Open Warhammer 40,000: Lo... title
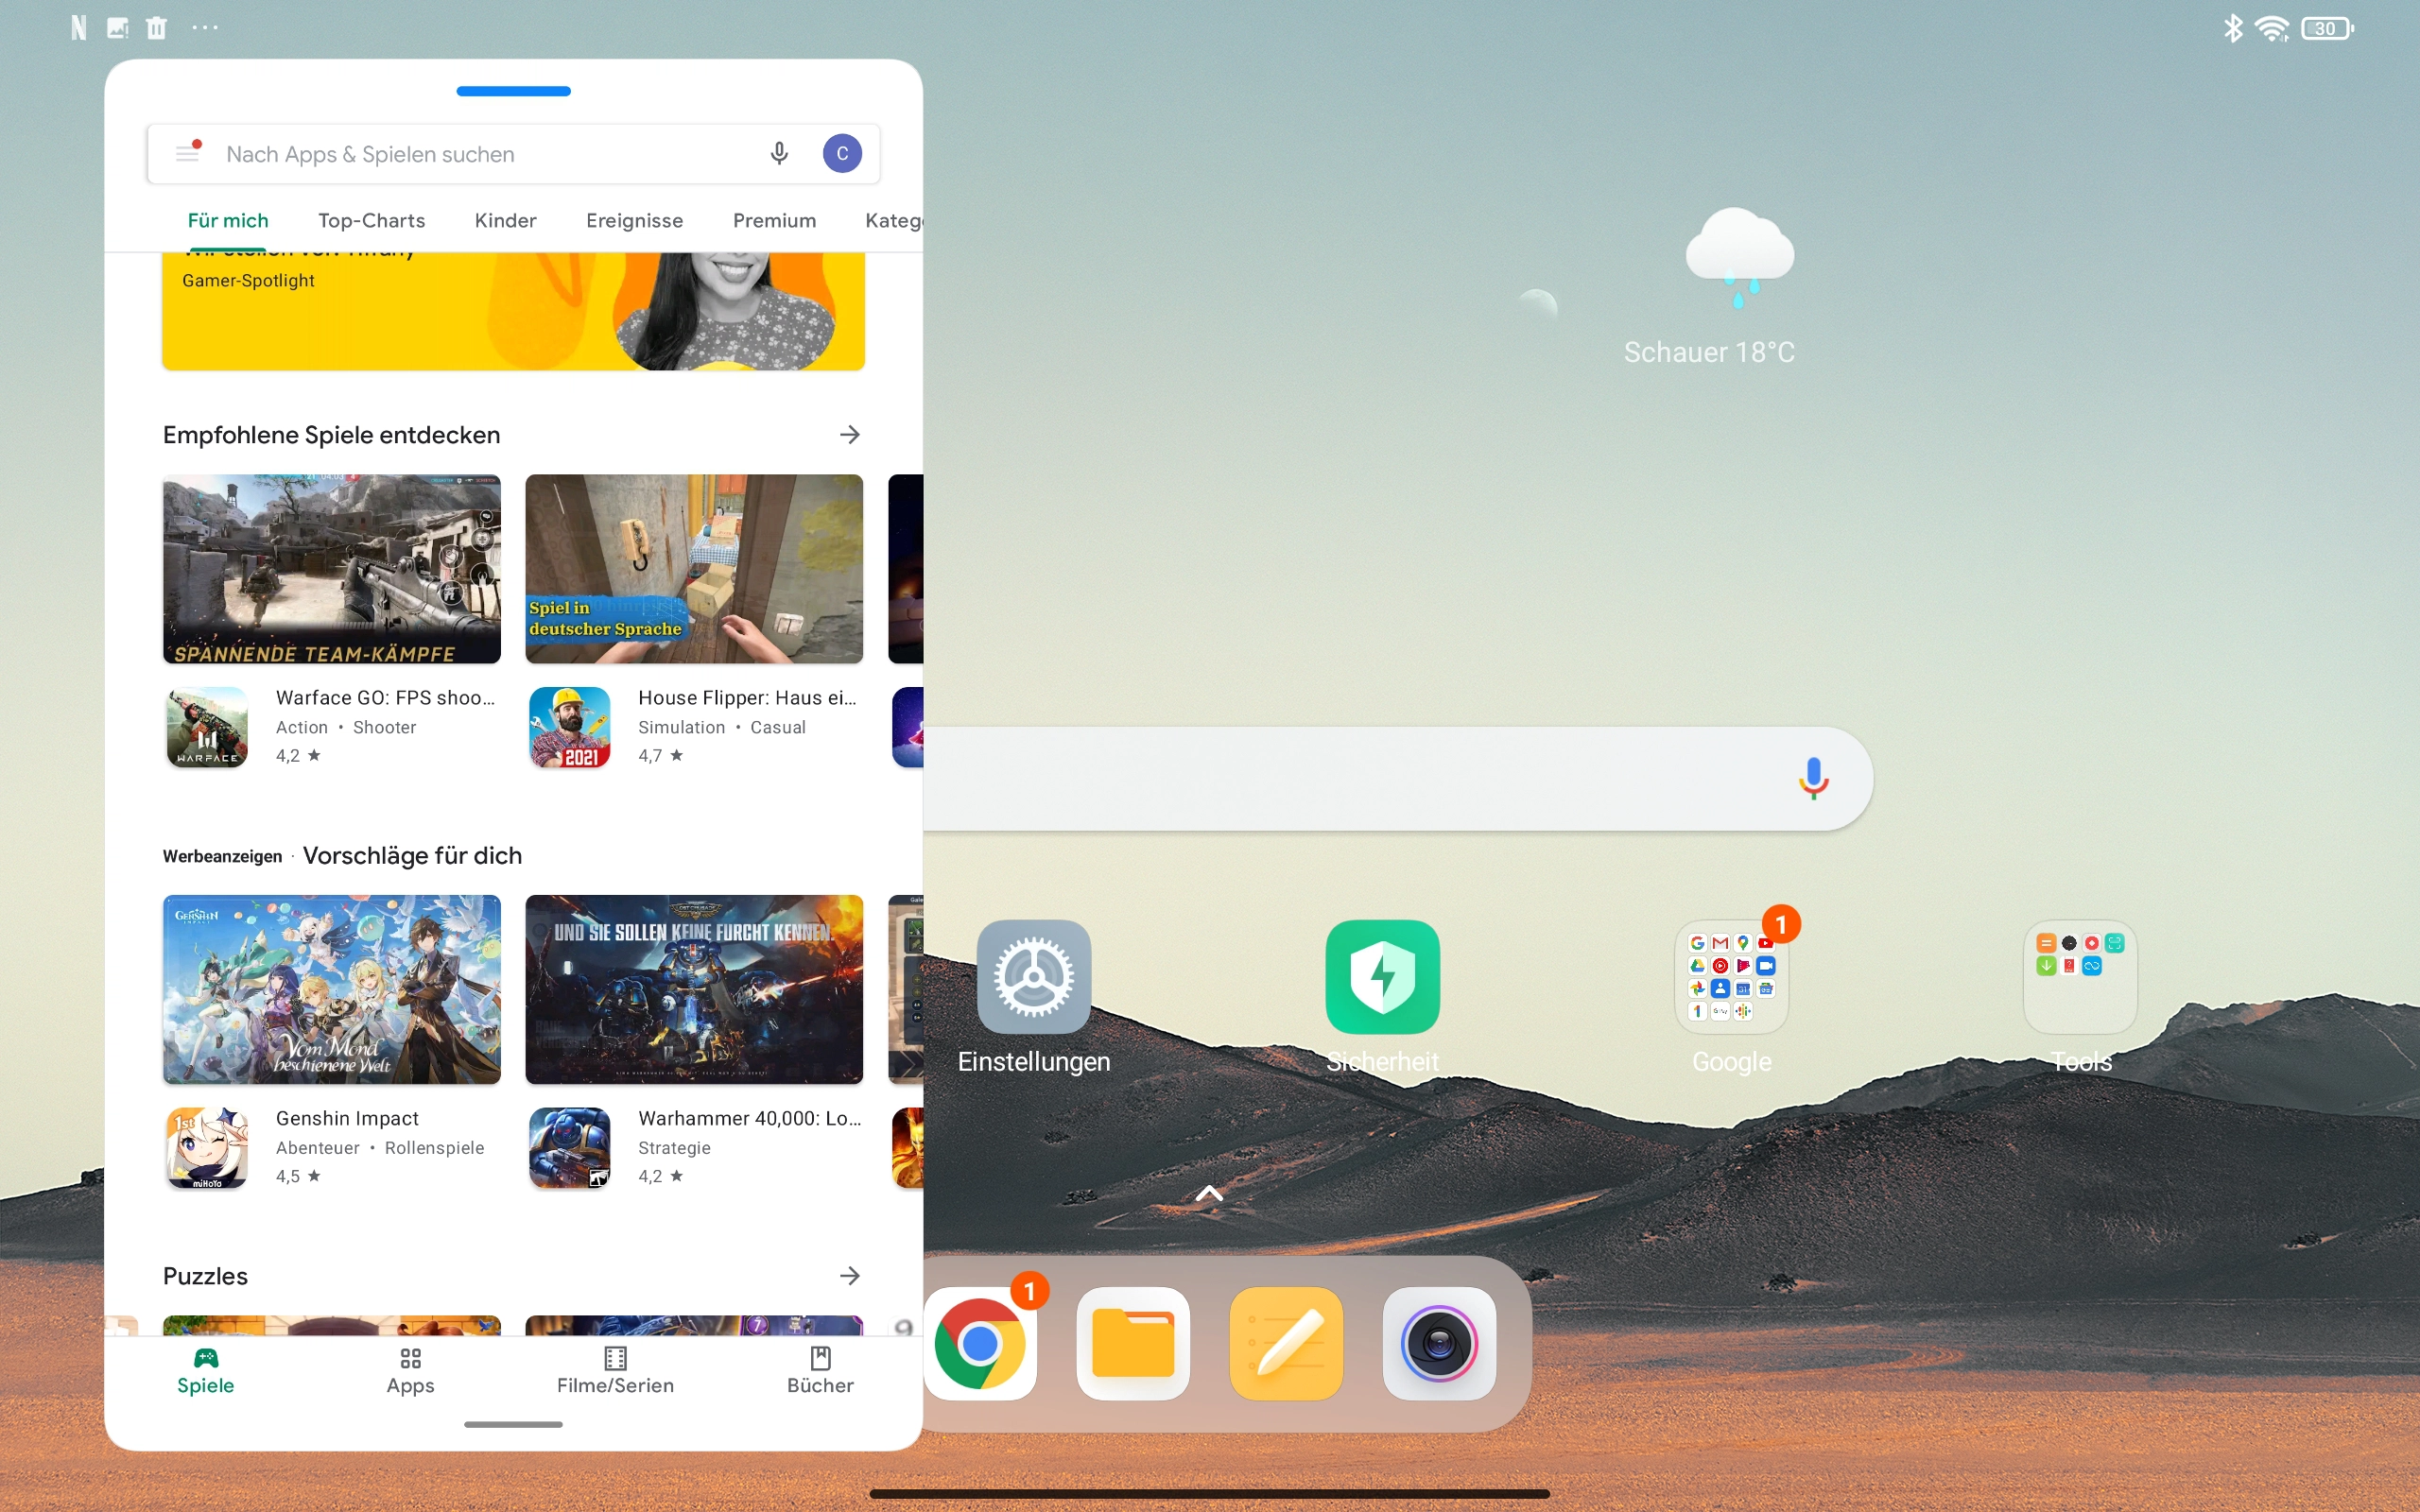Viewport: 2420px width, 1512px height. pos(749,1118)
